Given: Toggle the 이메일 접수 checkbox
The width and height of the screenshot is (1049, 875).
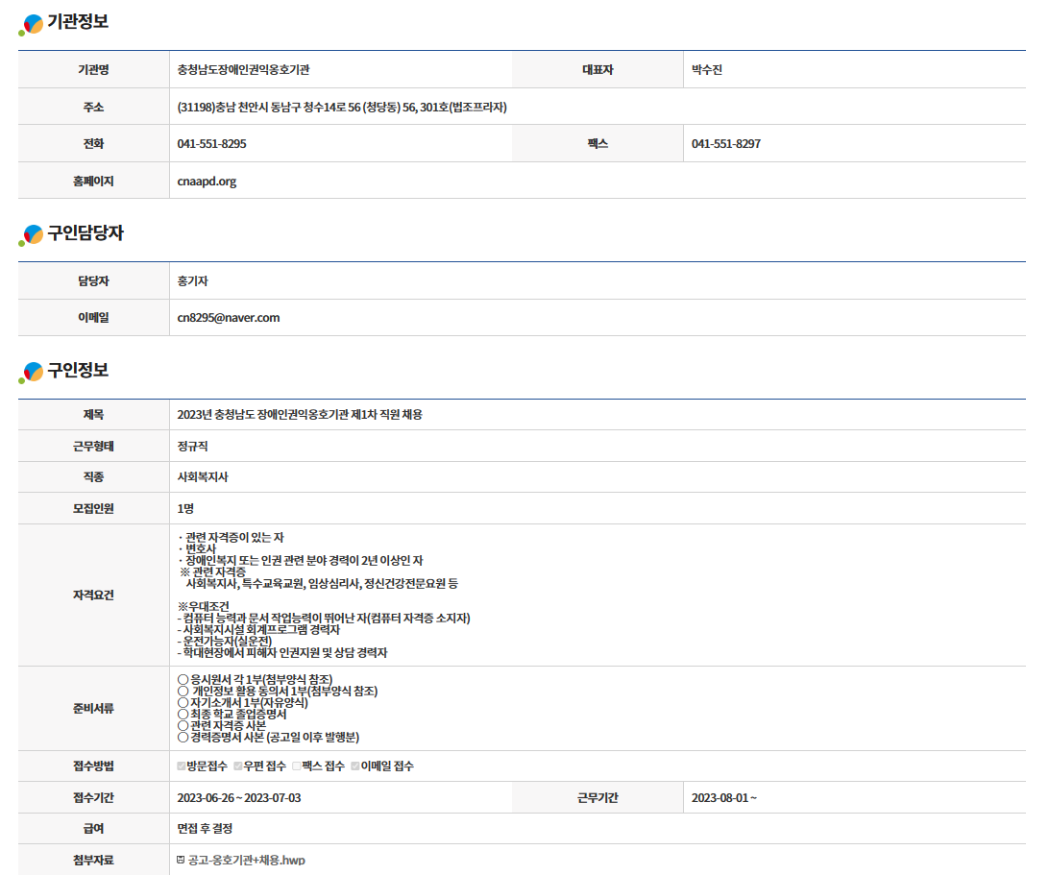Looking at the screenshot, I should [x=354, y=766].
